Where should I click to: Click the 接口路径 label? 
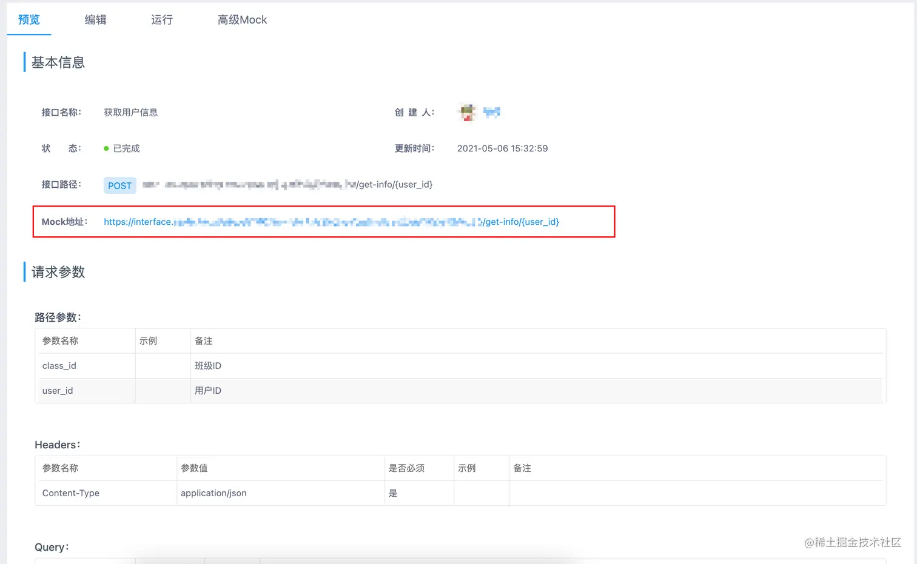coord(61,184)
